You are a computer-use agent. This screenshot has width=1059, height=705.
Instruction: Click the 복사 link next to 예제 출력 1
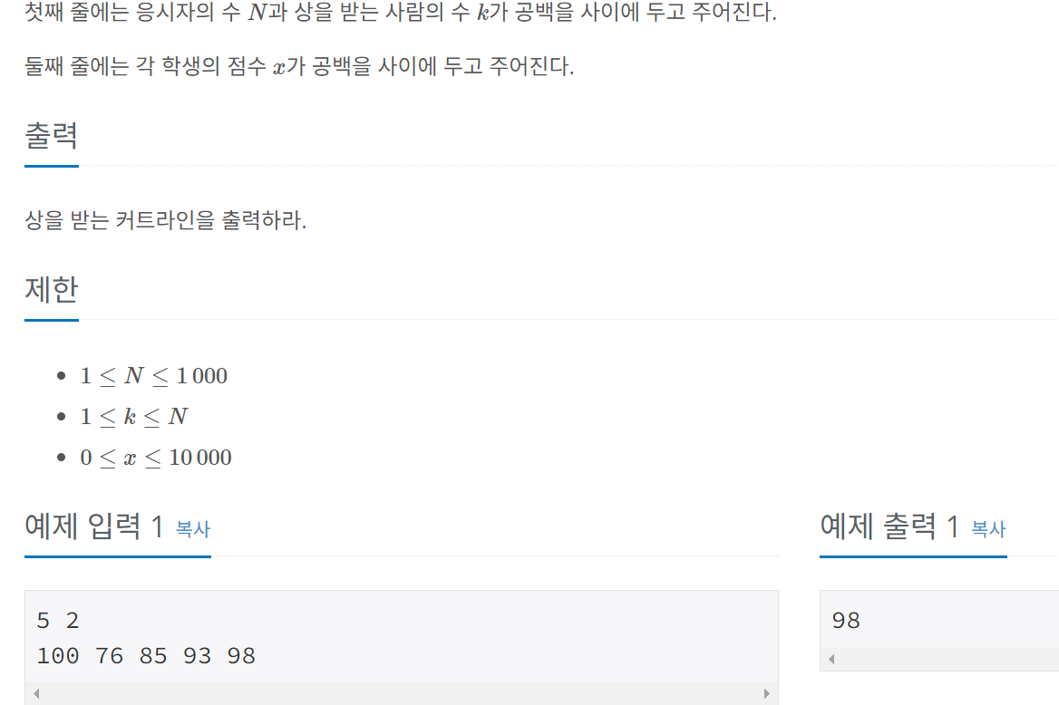(x=988, y=529)
